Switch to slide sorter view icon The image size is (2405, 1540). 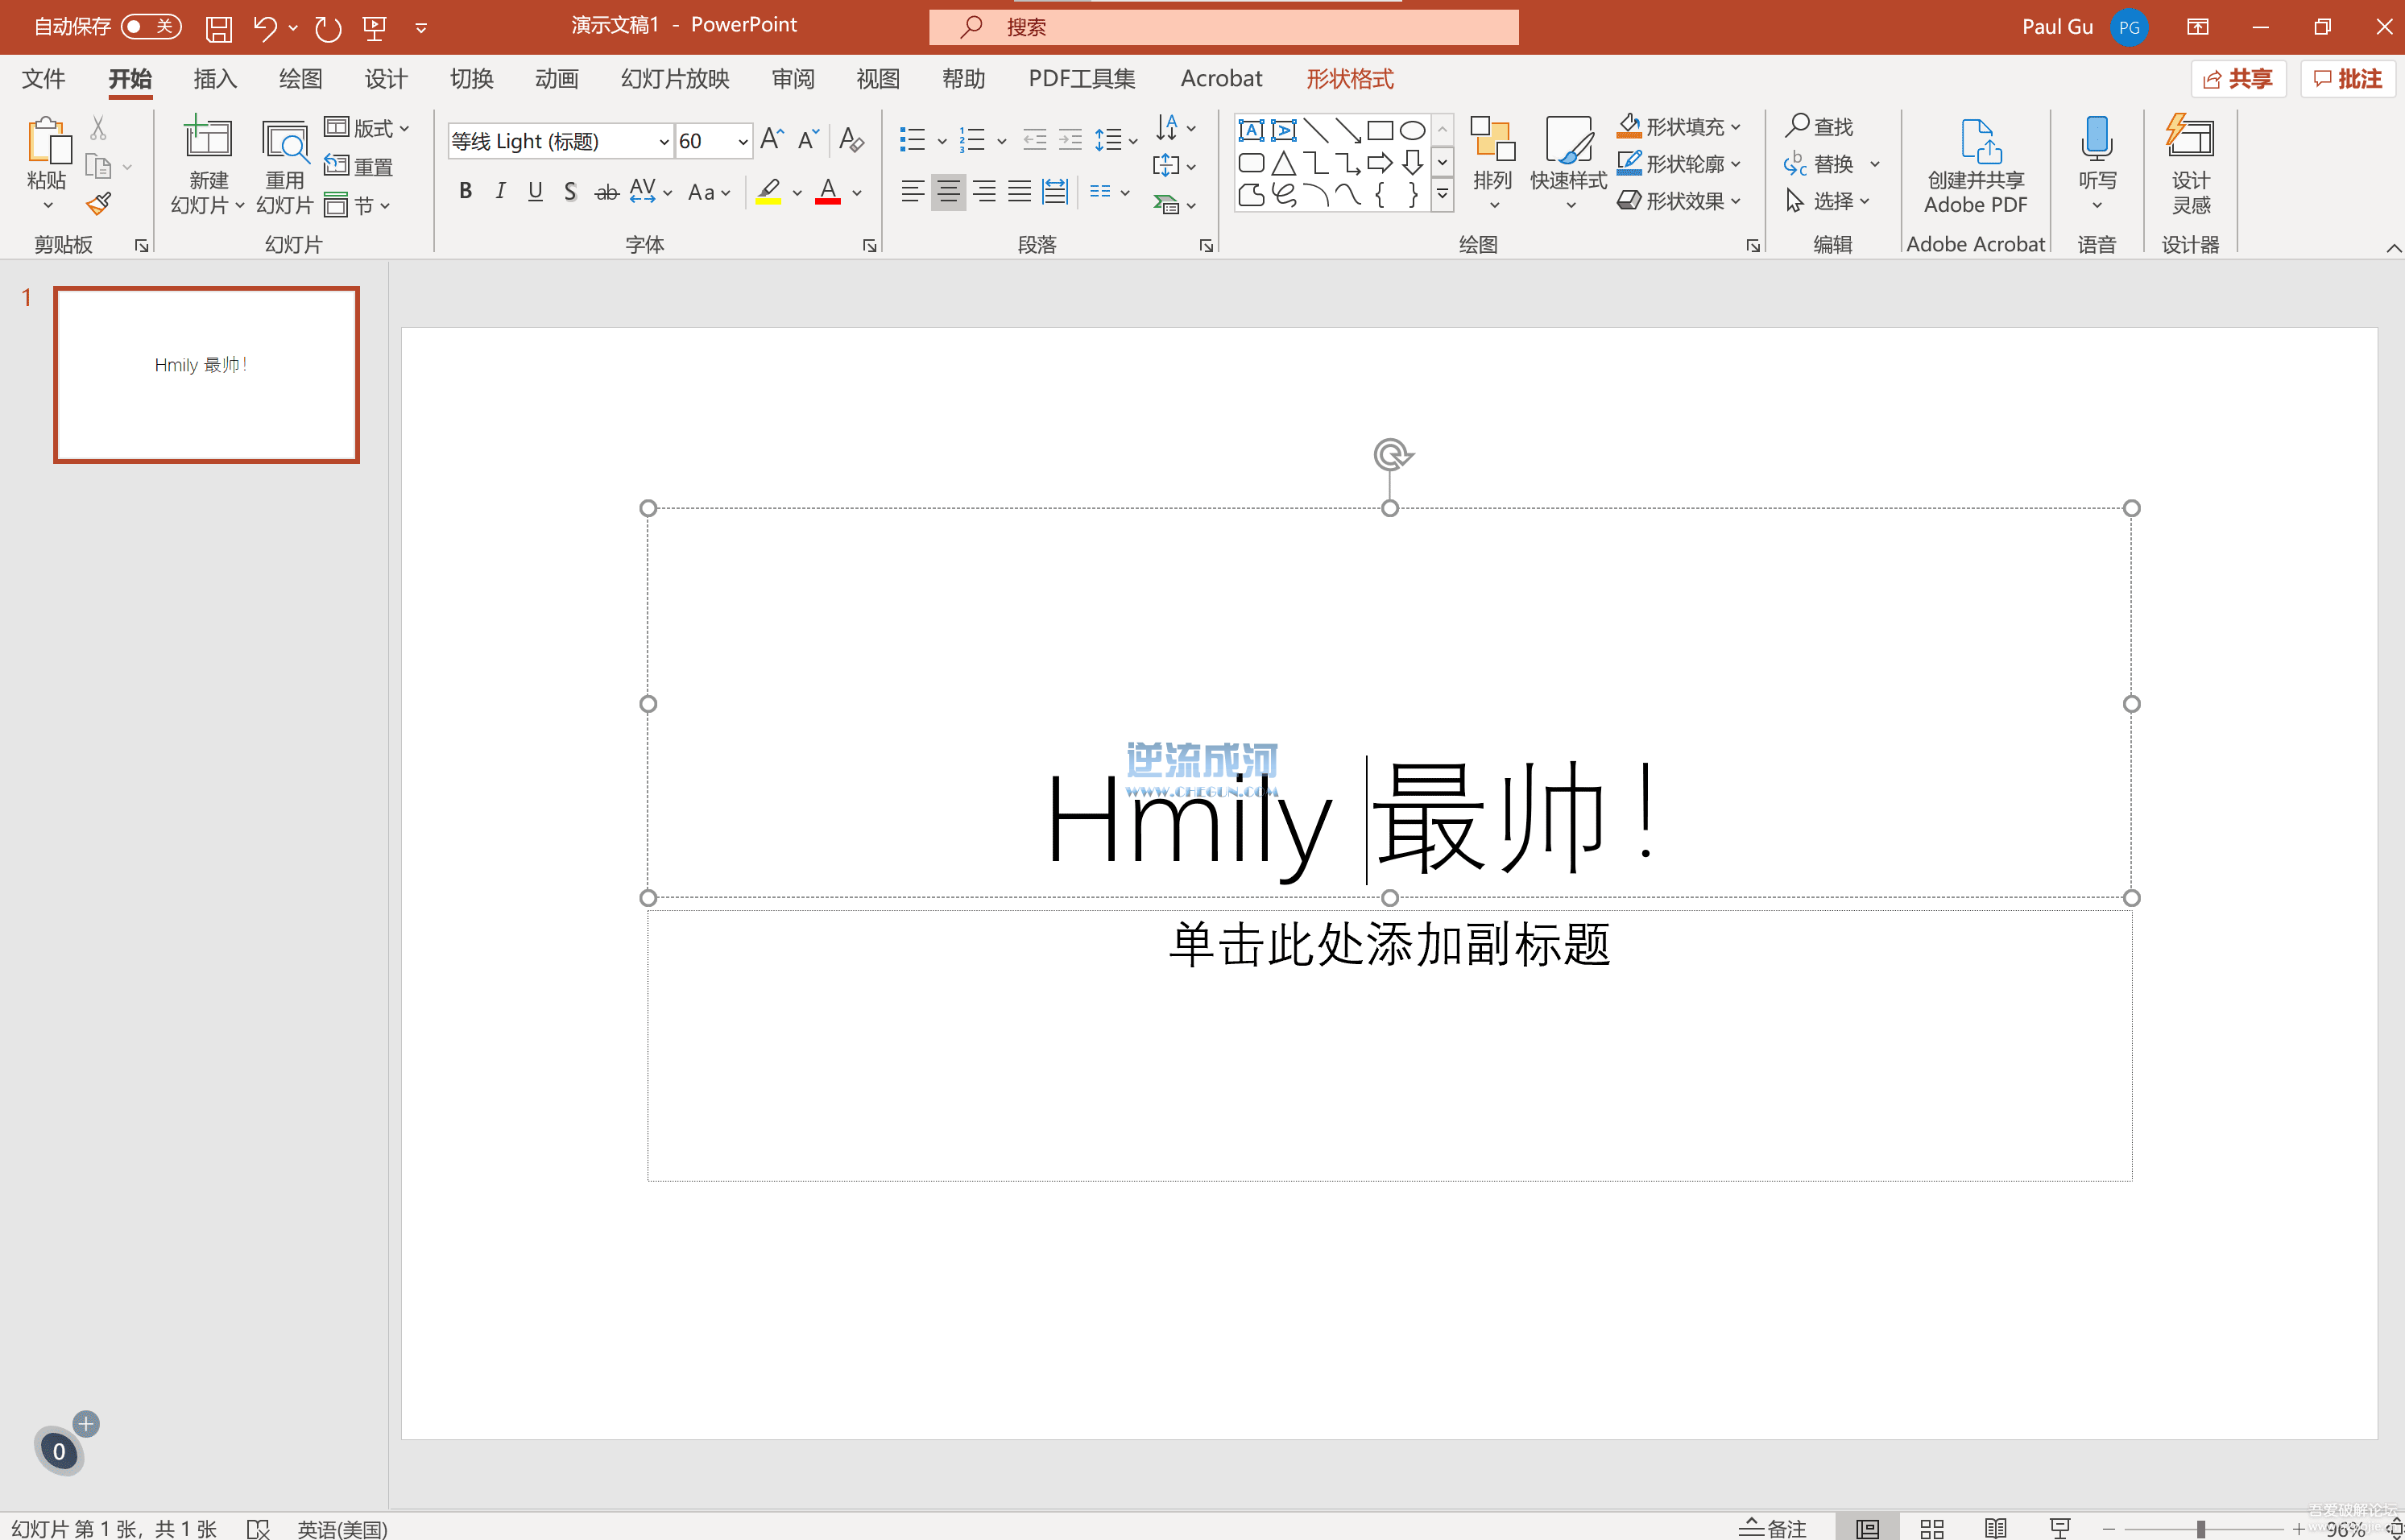tap(1931, 1527)
